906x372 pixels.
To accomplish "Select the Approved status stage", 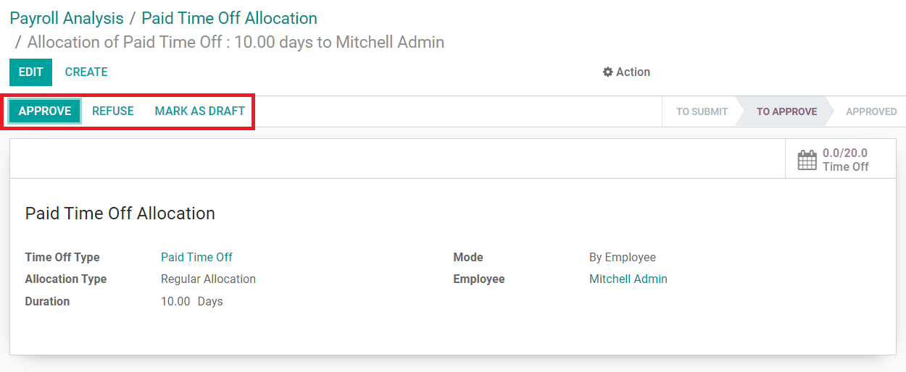I will point(871,111).
